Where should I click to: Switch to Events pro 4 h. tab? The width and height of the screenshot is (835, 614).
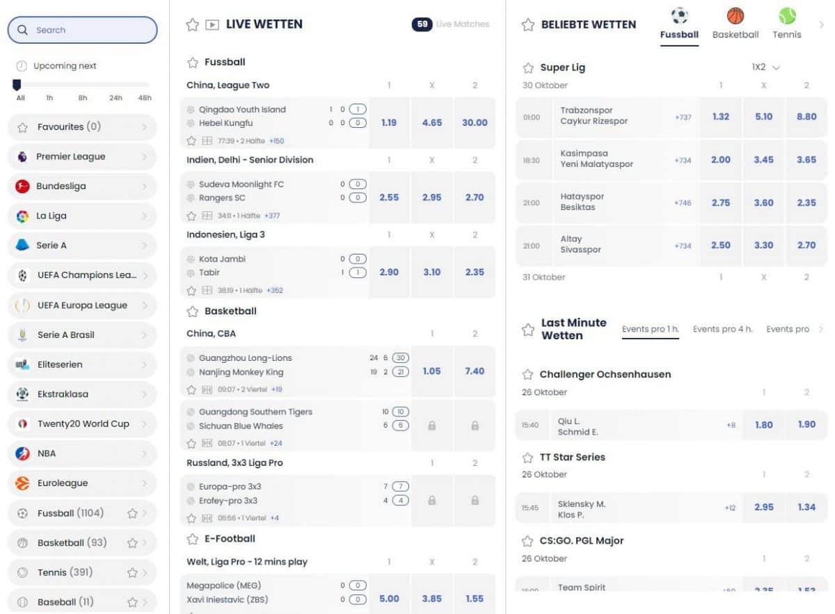[x=723, y=329]
